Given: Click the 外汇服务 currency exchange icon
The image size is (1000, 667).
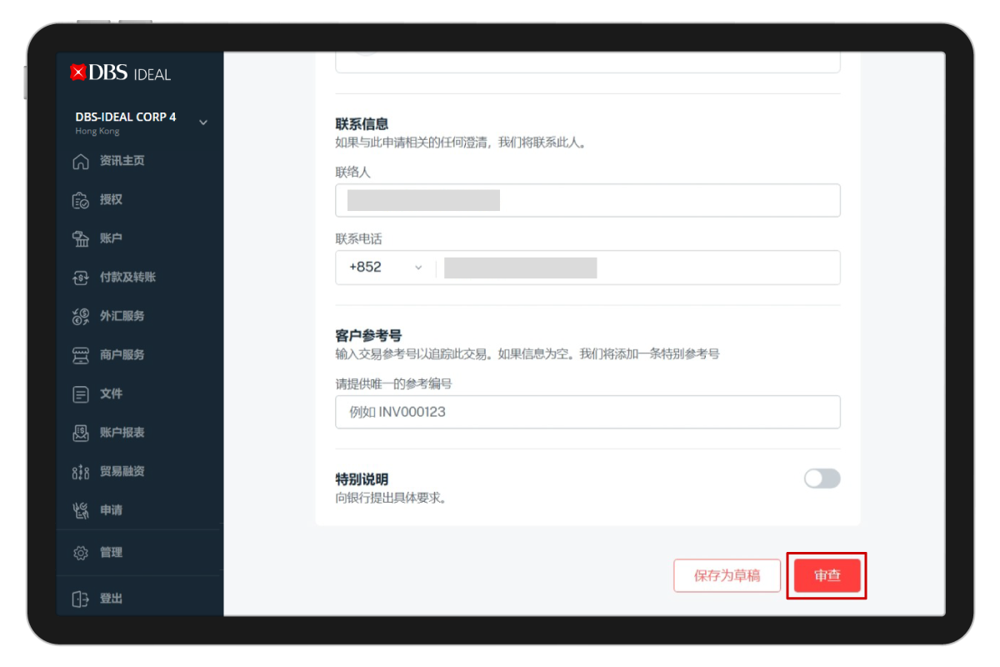Looking at the screenshot, I should [x=81, y=316].
